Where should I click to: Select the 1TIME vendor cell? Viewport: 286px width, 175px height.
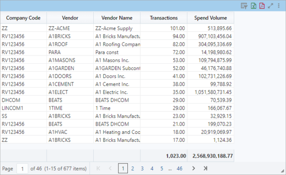(70, 108)
